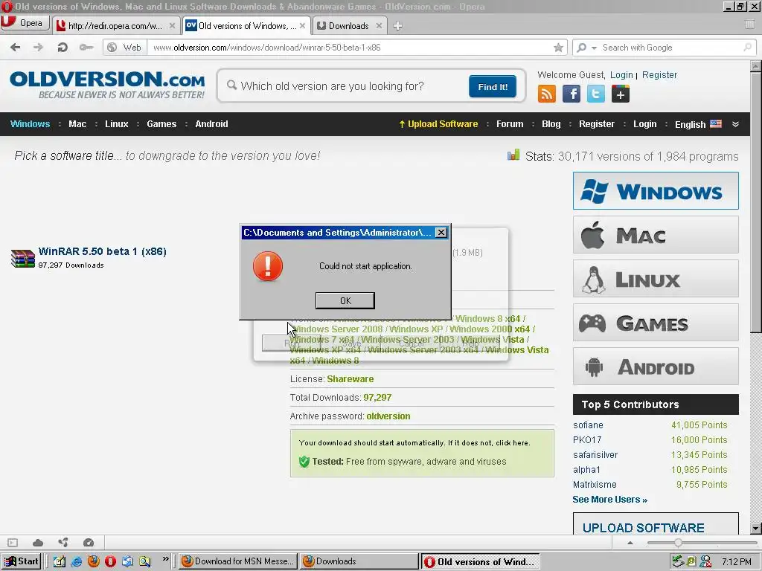Close the Old versions of Windows tab

pos(302,26)
